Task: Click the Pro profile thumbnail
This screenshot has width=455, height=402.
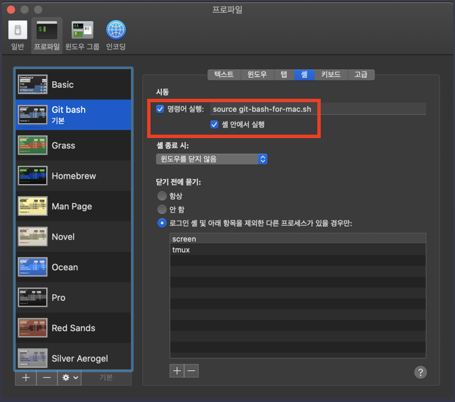Action: click(33, 297)
